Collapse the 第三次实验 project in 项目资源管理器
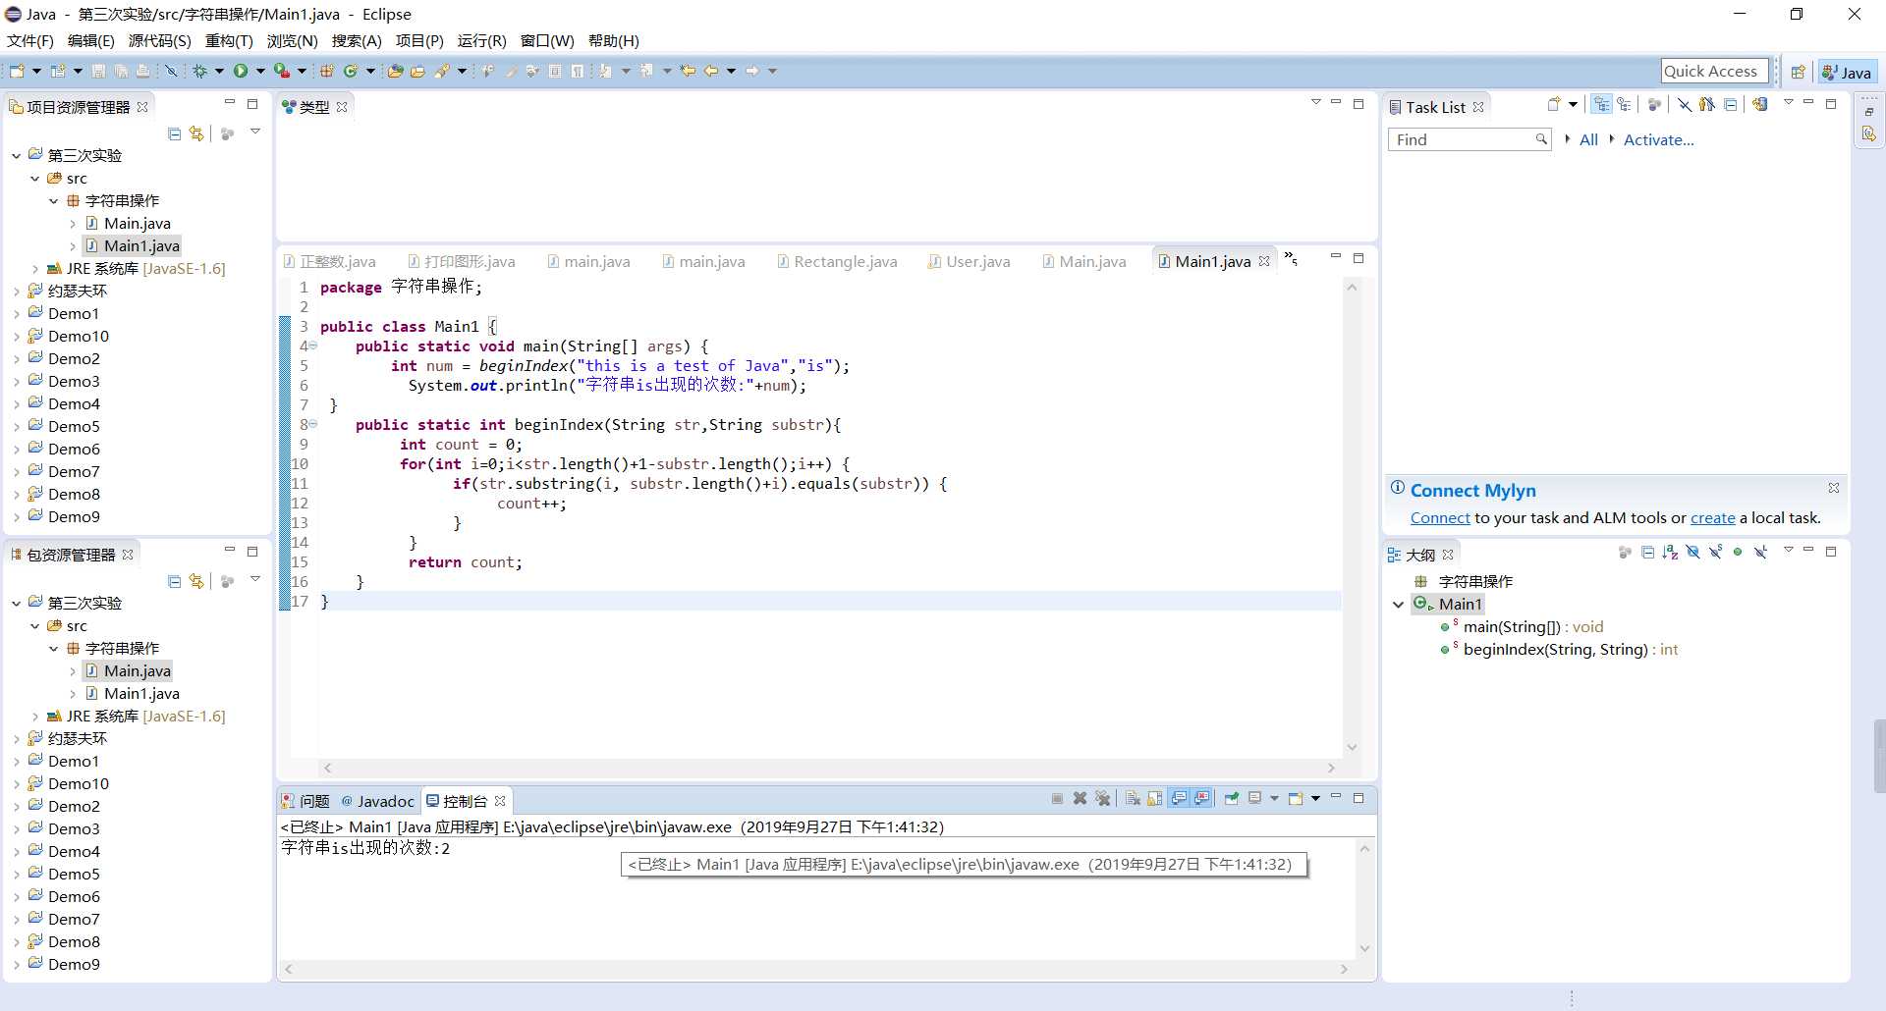This screenshot has height=1011, width=1886. (x=17, y=155)
